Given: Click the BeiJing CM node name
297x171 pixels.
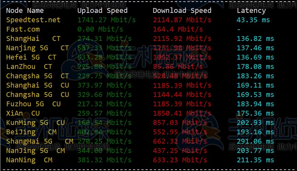Looking at the screenshot, I should (31, 132).
